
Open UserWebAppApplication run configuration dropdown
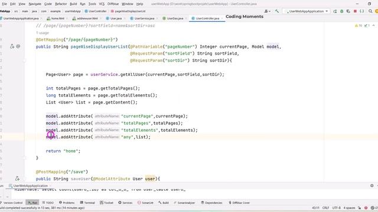point(306,11)
